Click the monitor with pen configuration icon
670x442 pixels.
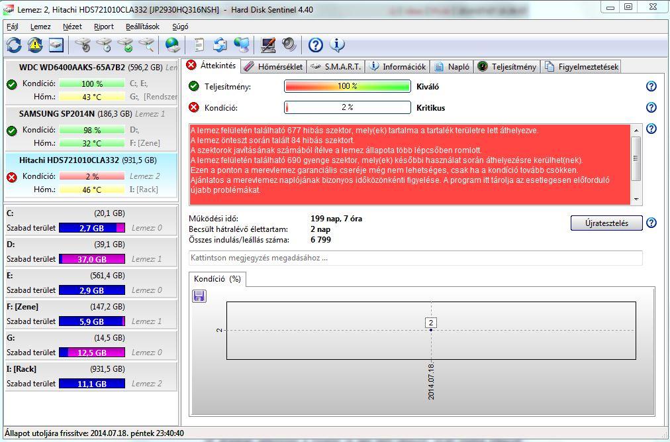pyautogui.click(x=268, y=44)
